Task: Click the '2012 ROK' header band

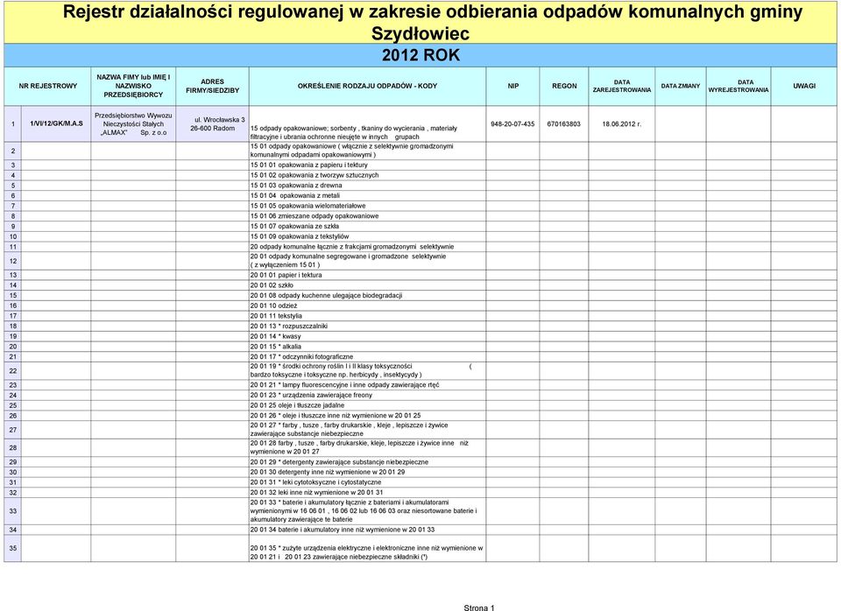Action: 420,55
